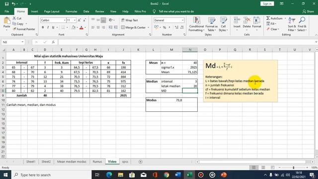This screenshot has height=179, width=318.
Task: Click the zoom slider handle
Action: tap(294, 168)
